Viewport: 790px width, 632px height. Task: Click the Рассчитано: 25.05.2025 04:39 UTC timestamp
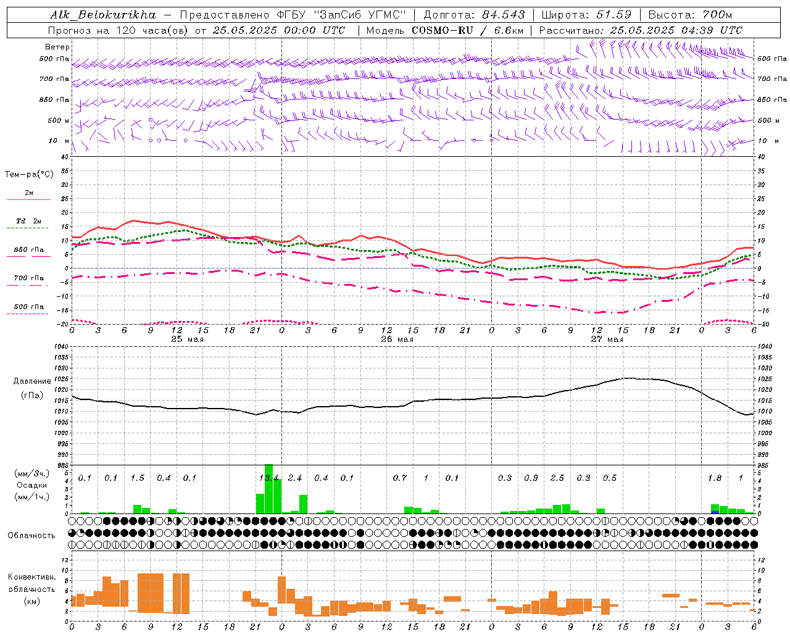[641, 30]
